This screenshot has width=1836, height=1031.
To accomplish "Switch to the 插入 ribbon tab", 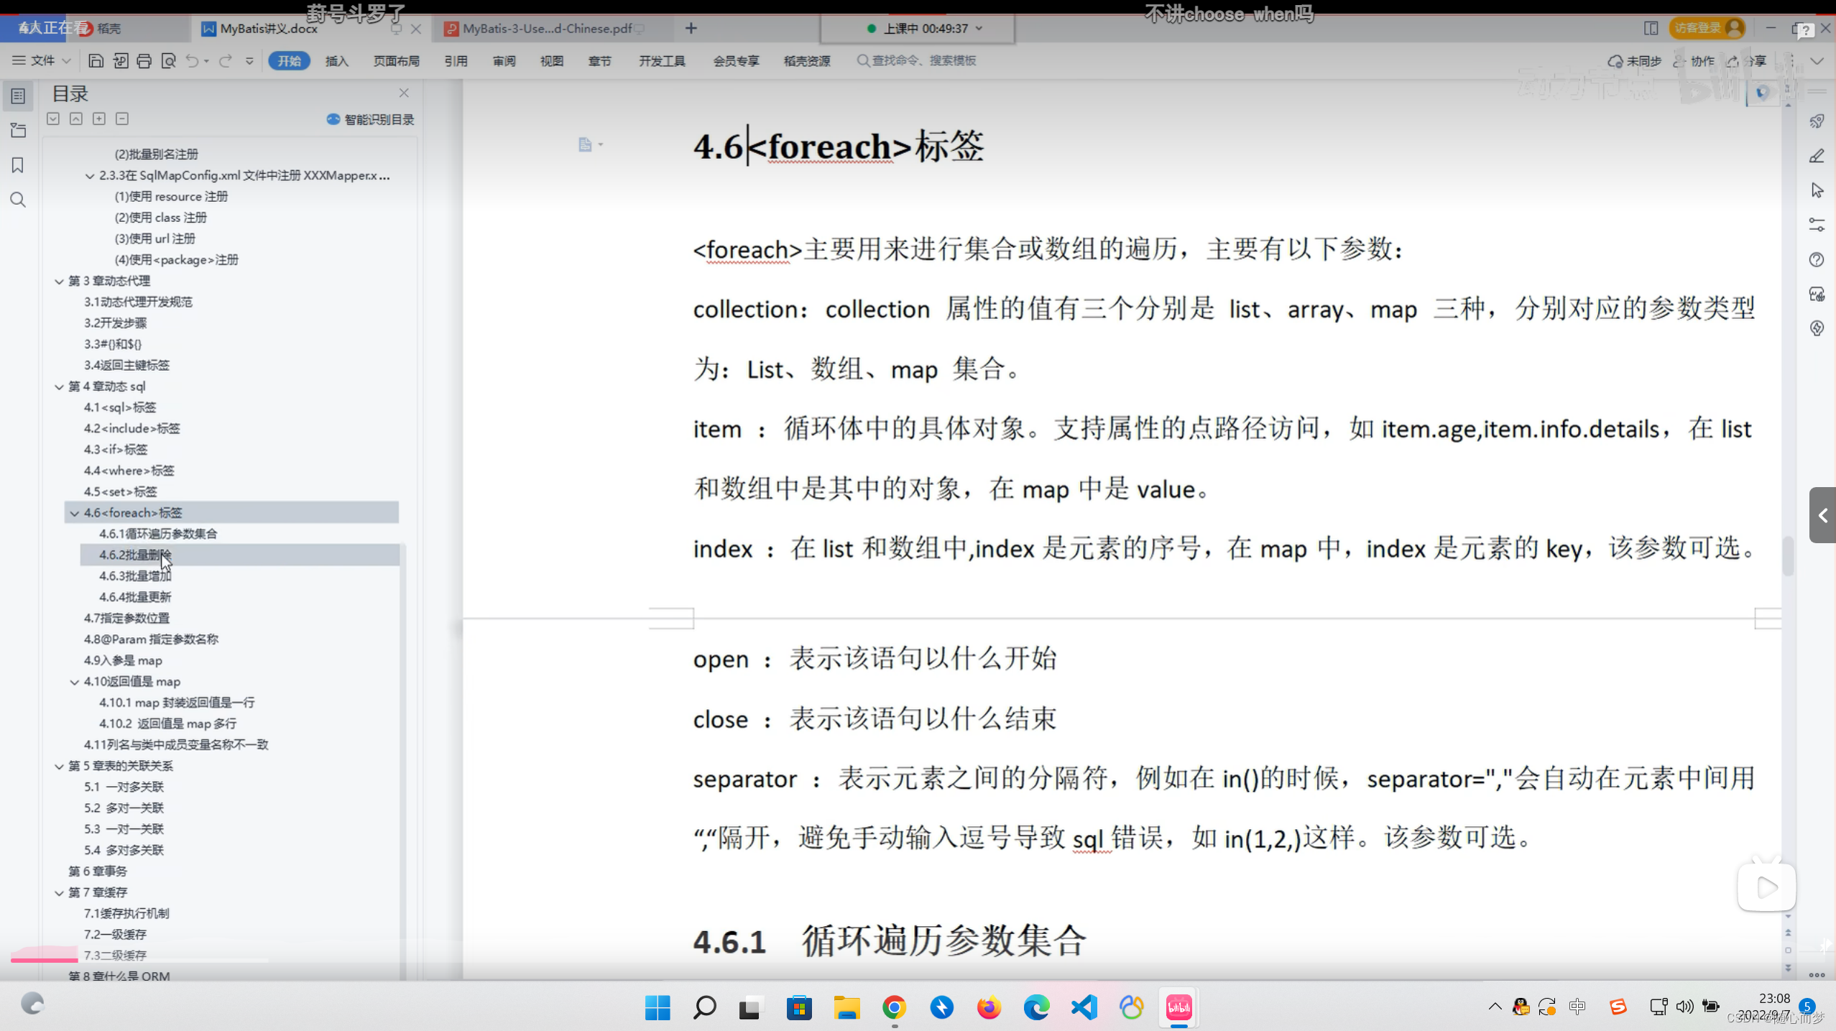I will pyautogui.click(x=336, y=61).
